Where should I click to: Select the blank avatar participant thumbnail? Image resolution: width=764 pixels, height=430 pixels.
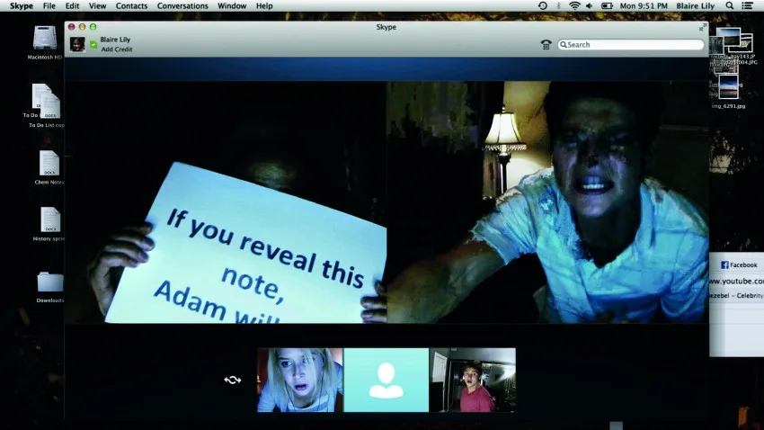point(386,380)
